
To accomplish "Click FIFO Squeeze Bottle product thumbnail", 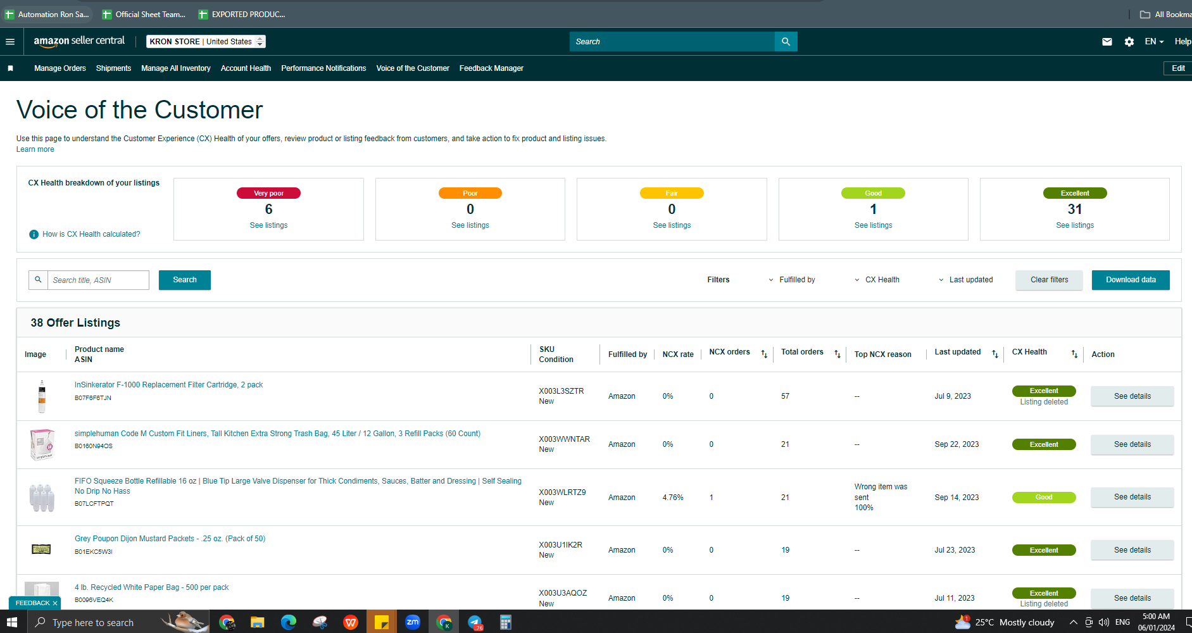I will [x=42, y=497].
